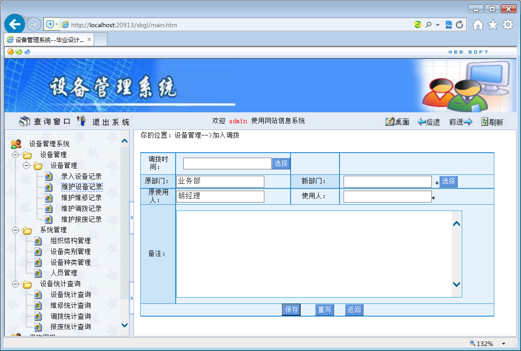The height and width of the screenshot is (351, 521).
Task: Click 选择 button next to 调拨时间
Action: pyautogui.click(x=281, y=163)
